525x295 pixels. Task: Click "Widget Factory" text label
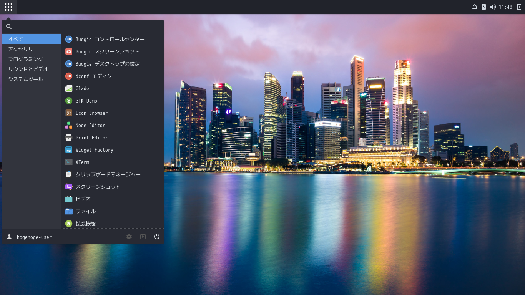[x=95, y=150]
